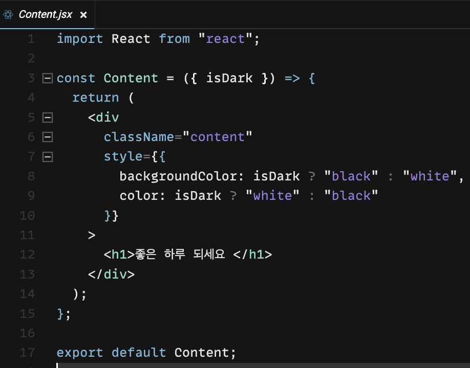This screenshot has width=470, height=368.
Task: Click line number 17 in gutter
Action: [28, 353]
